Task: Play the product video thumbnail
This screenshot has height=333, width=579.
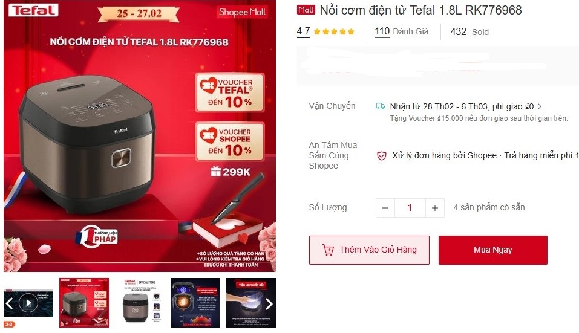Action: click(x=28, y=303)
